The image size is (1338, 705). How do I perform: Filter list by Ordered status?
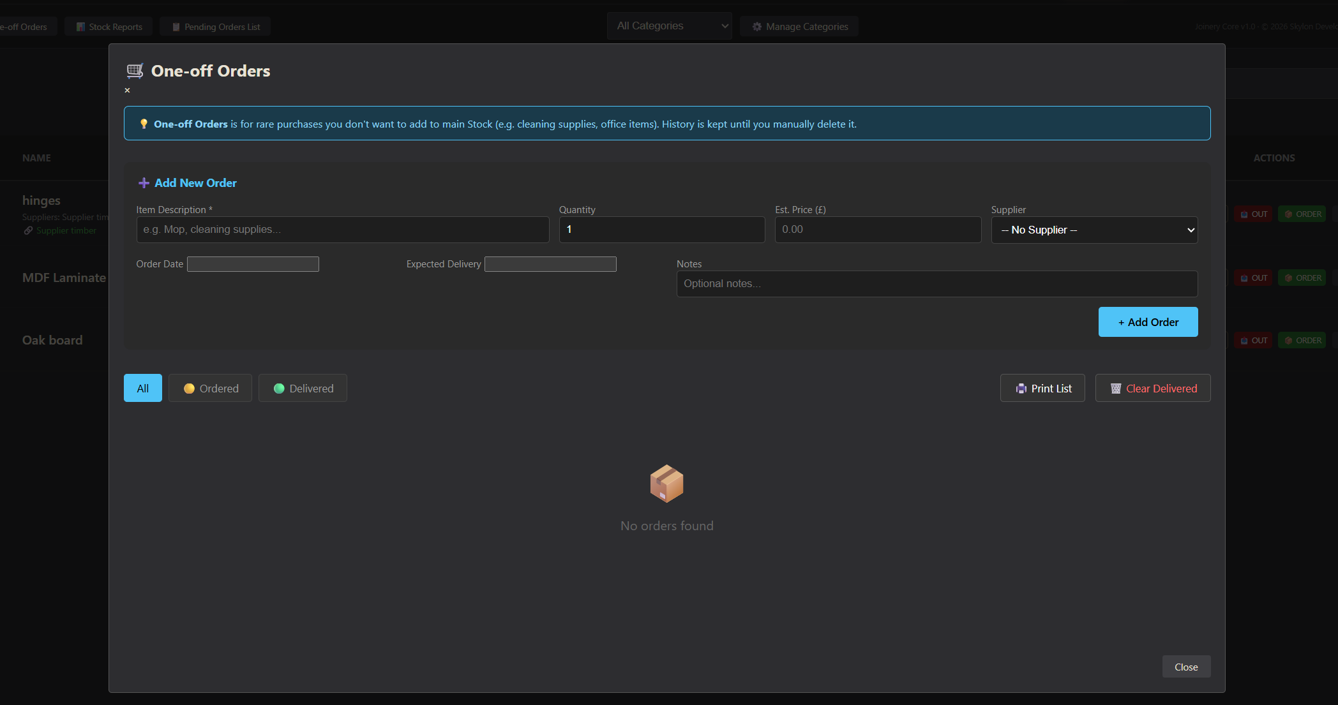[x=210, y=388]
